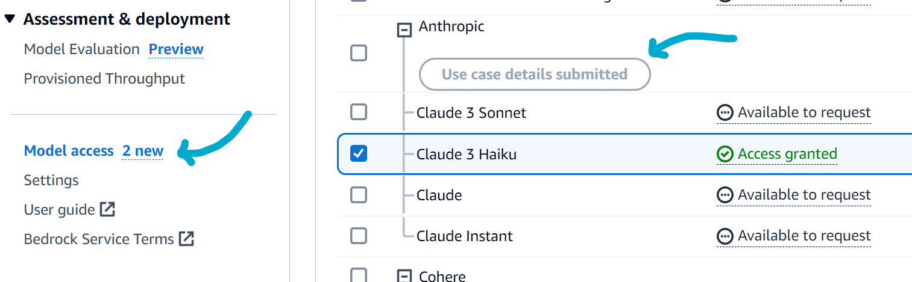Click the status ellipsis icon in the Claude row
The height and width of the screenshot is (282, 912).
tap(725, 195)
